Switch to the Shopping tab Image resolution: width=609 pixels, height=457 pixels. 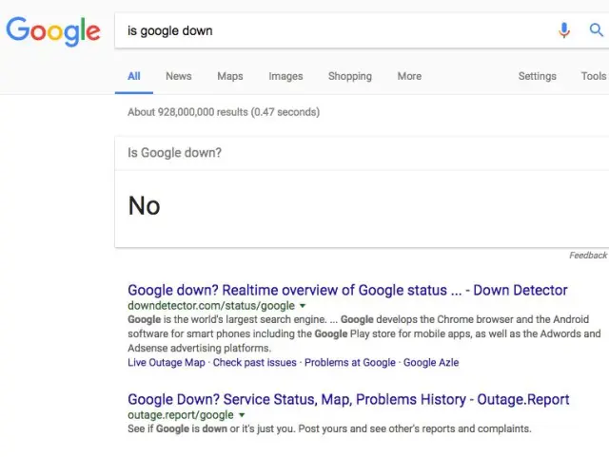point(350,76)
